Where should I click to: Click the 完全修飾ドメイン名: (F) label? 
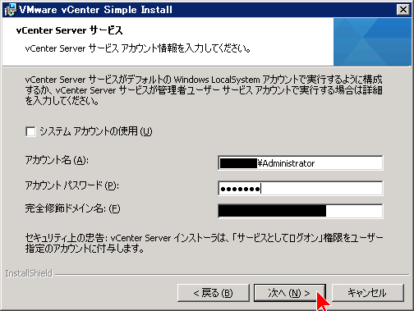click(72, 208)
